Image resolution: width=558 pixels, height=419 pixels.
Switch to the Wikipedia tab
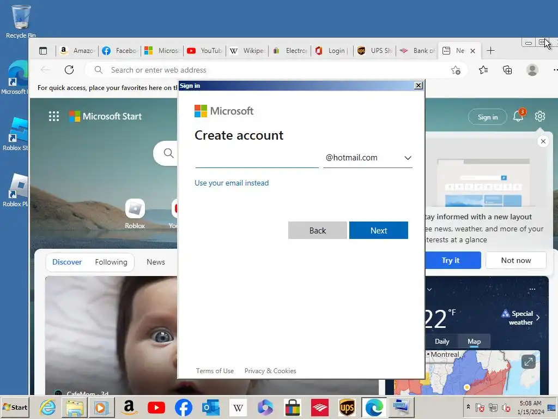247,51
